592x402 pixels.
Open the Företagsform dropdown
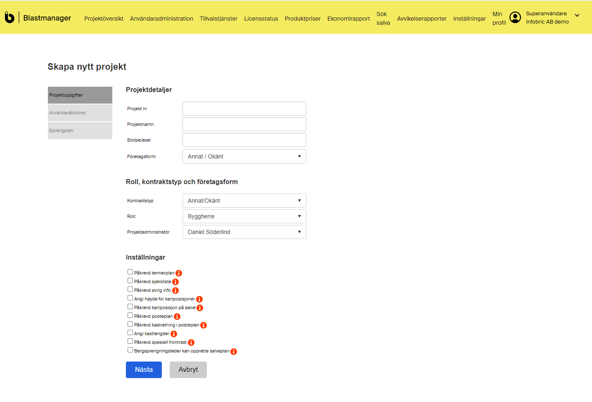tap(244, 156)
